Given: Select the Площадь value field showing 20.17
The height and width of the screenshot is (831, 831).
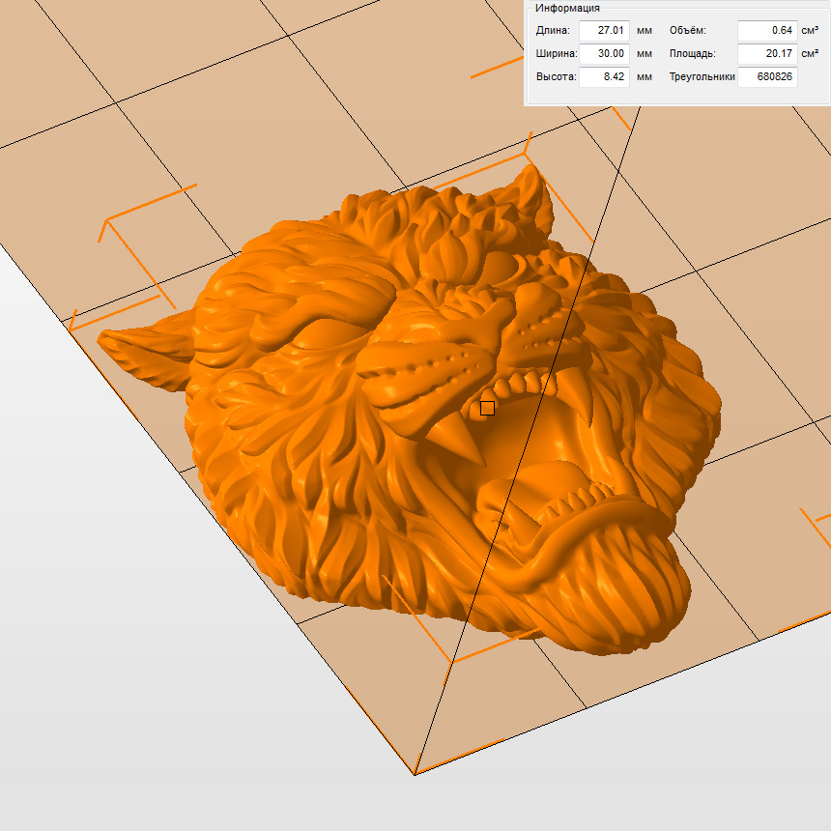Looking at the screenshot, I should (x=766, y=54).
